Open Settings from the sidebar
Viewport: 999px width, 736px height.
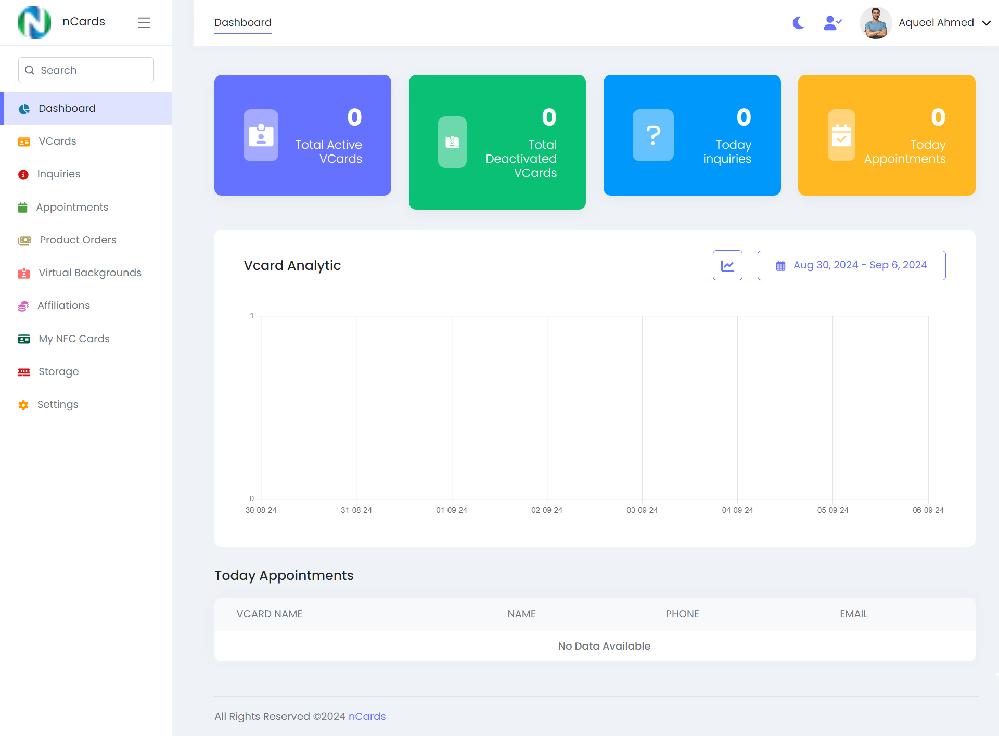pos(58,404)
